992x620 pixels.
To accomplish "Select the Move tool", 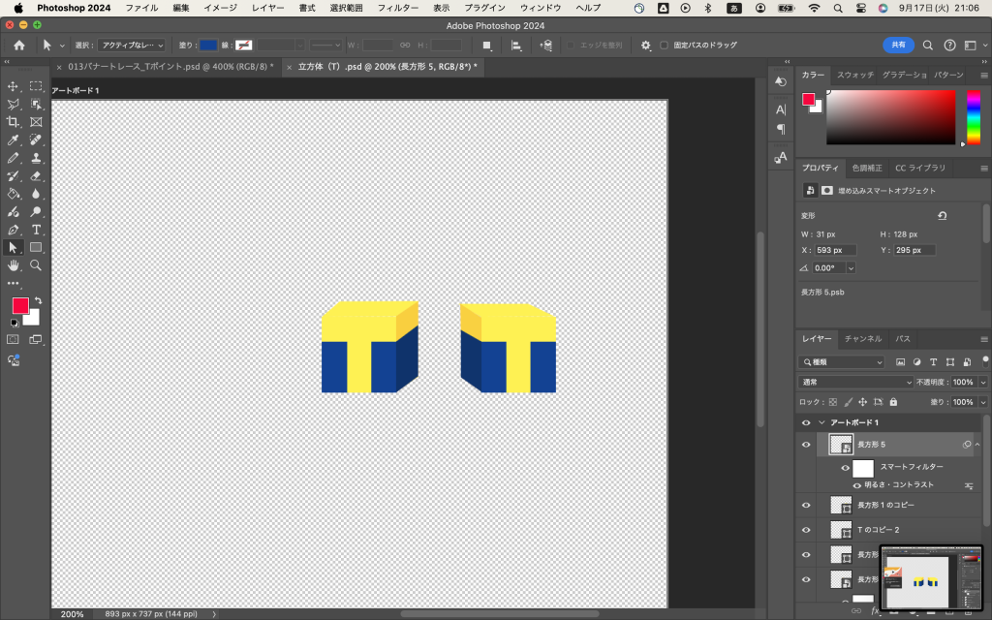I will (14, 86).
